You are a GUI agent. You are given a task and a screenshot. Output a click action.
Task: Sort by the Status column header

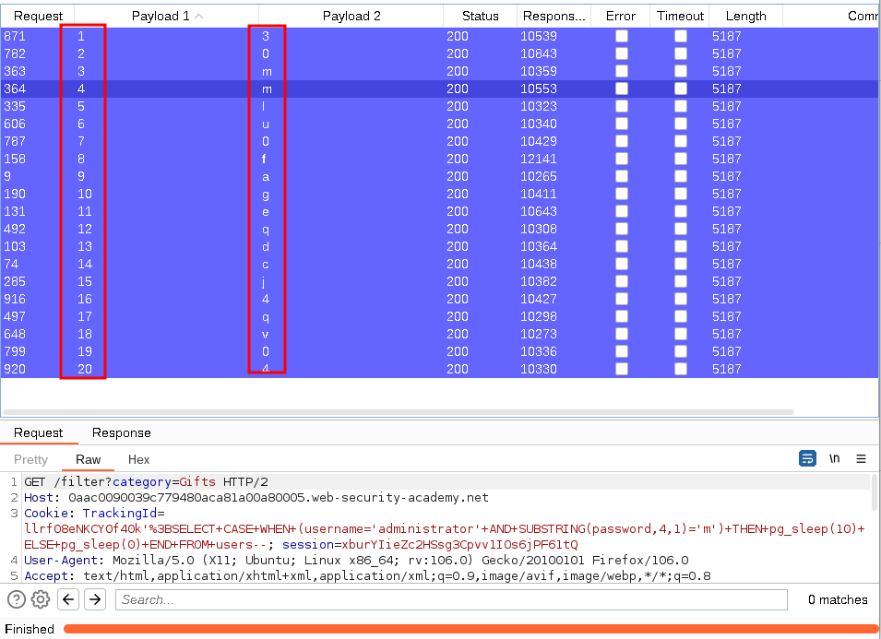click(481, 17)
